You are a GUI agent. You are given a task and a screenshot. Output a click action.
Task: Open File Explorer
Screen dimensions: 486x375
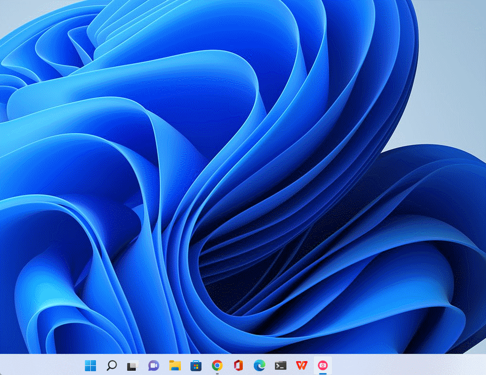(175, 365)
